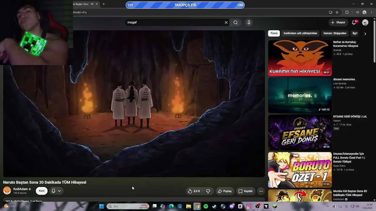Open the 'memories.' video thumbnail
Screen dimensions: 376x211
(x=300, y=95)
